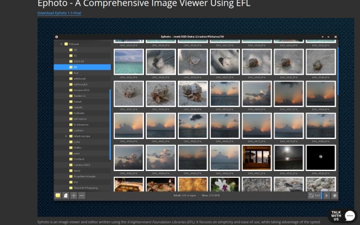Image resolution: width=360 pixels, height=225 pixels.
Task: Select the dark cloud over sunset thumbnail
Action: click(192, 125)
